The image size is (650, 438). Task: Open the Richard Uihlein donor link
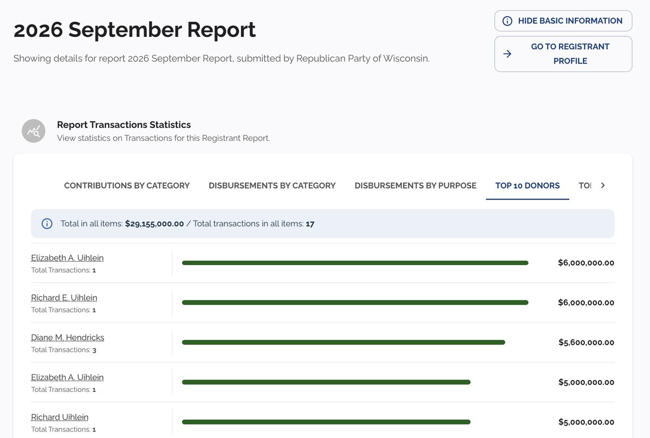click(x=60, y=417)
